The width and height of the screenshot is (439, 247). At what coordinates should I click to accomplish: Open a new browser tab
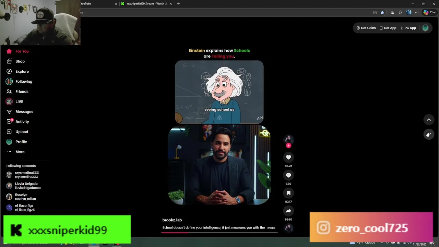point(178,4)
